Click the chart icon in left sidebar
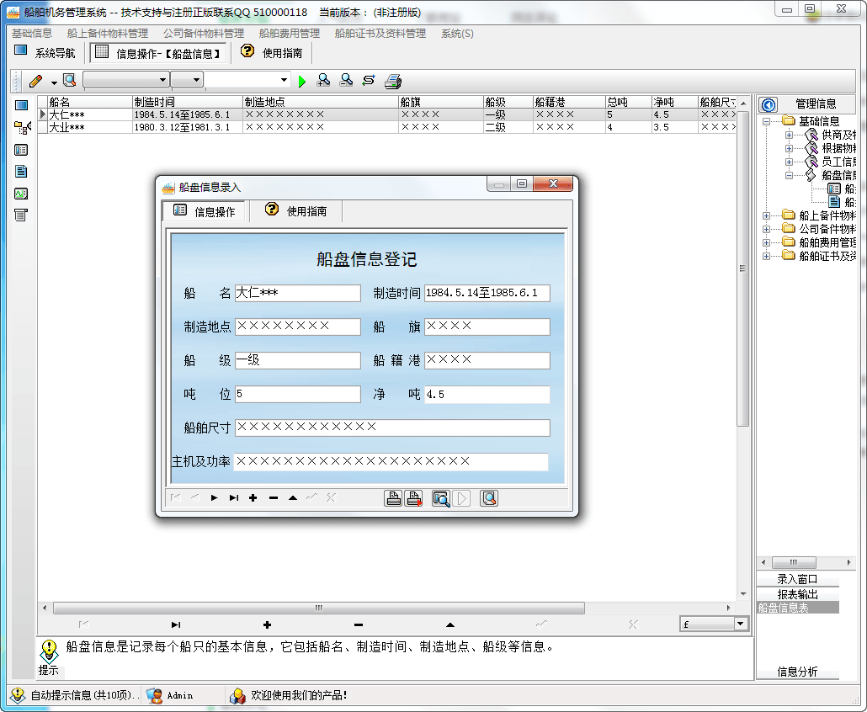The height and width of the screenshot is (712, 867). [x=21, y=194]
